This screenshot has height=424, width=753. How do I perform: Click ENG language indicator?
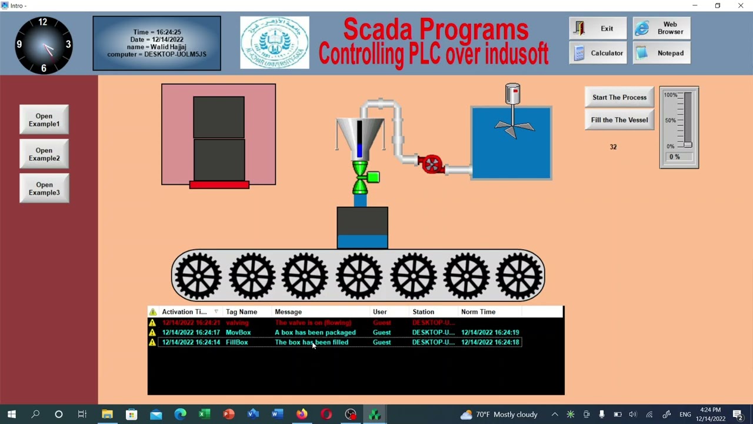pos(685,415)
